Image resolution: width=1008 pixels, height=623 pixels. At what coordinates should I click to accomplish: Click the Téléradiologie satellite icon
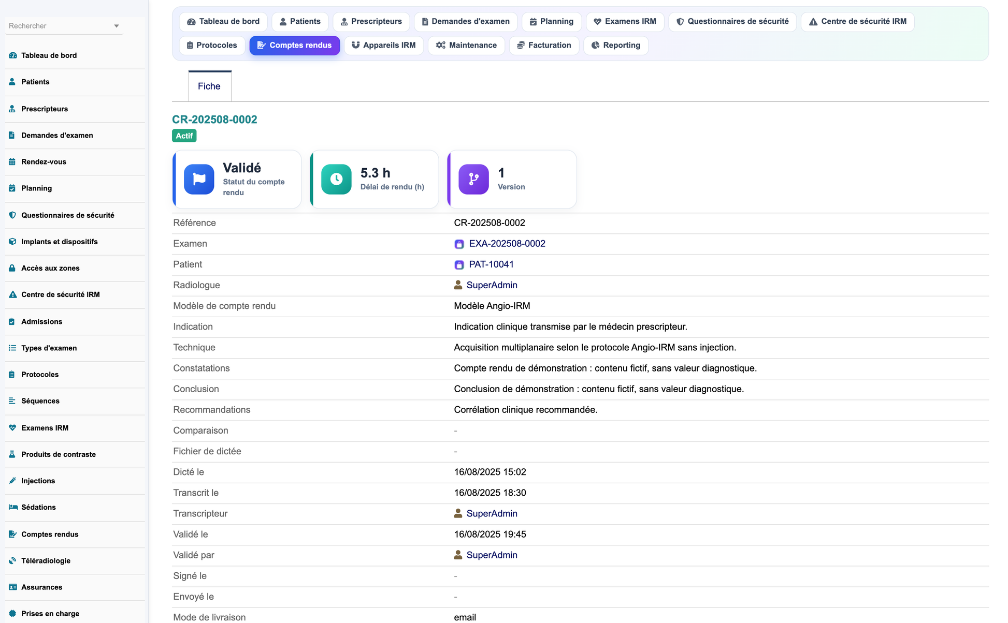[12, 560]
